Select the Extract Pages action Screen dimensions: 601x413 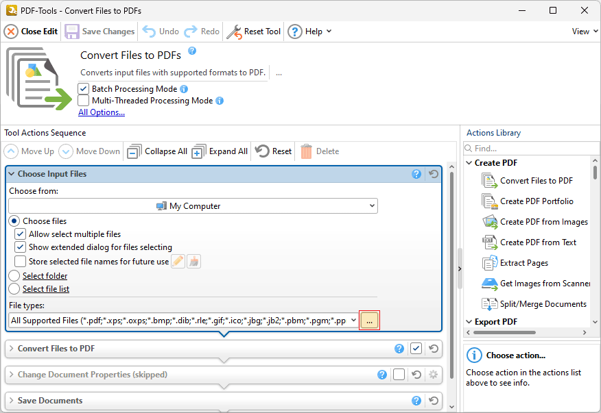coord(515,263)
